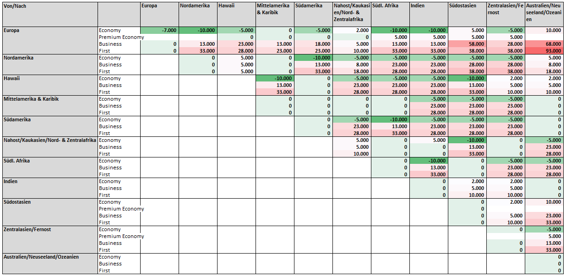
Task: Click Business label in Indien row group
Action: [110, 188]
